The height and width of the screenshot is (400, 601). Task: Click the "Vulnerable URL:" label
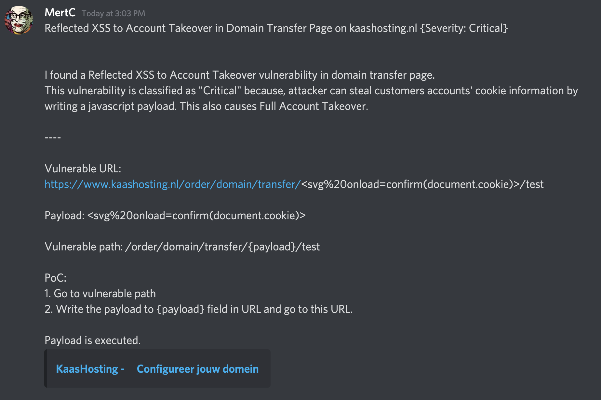(x=83, y=169)
